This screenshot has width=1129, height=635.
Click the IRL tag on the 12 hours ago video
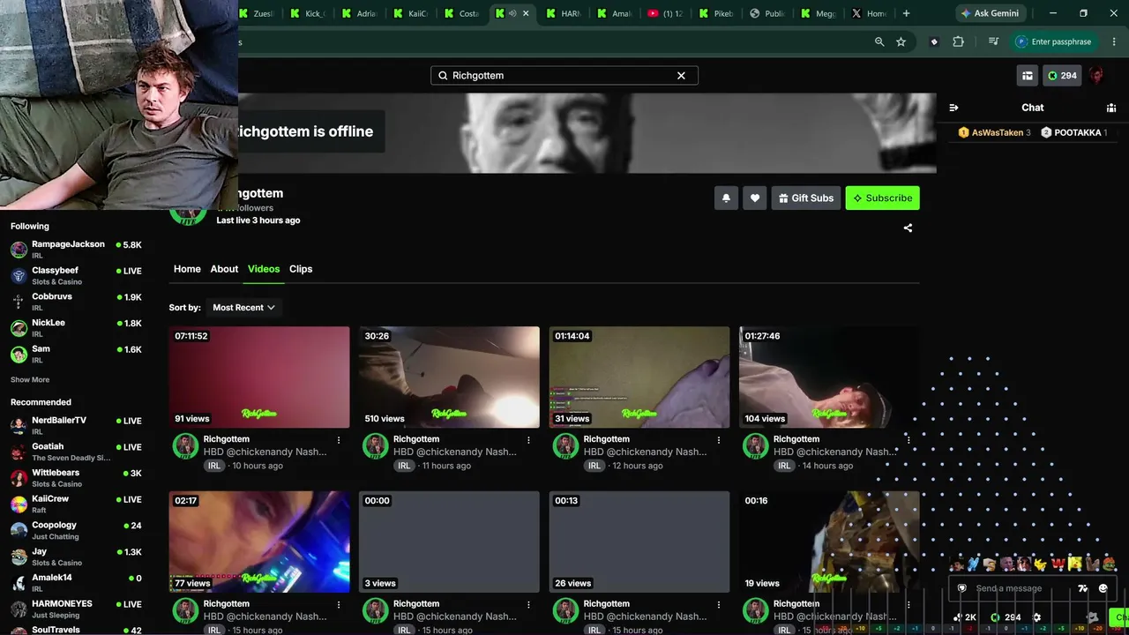pos(594,466)
